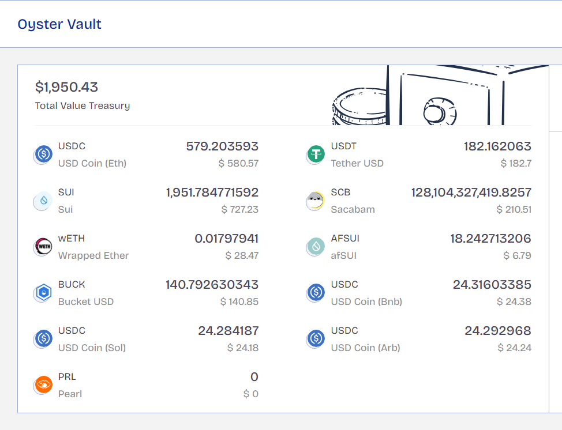Select the USD Coin (Arb) name text
This screenshot has width=562, height=430.
click(x=365, y=348)
